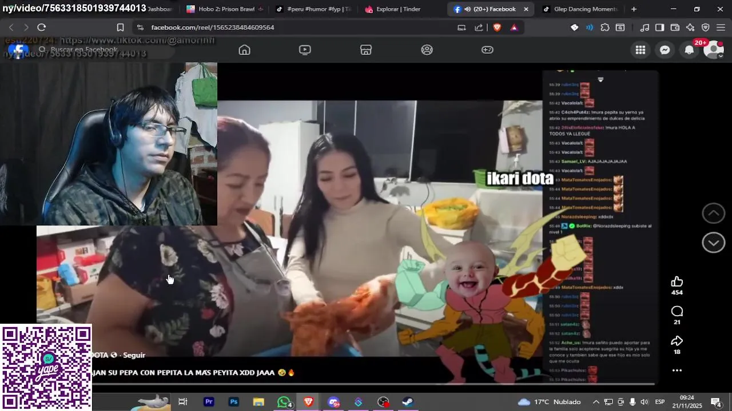Open Task View on the taskbar
This screenshot has height=411, width=732.
click(183, 402)
